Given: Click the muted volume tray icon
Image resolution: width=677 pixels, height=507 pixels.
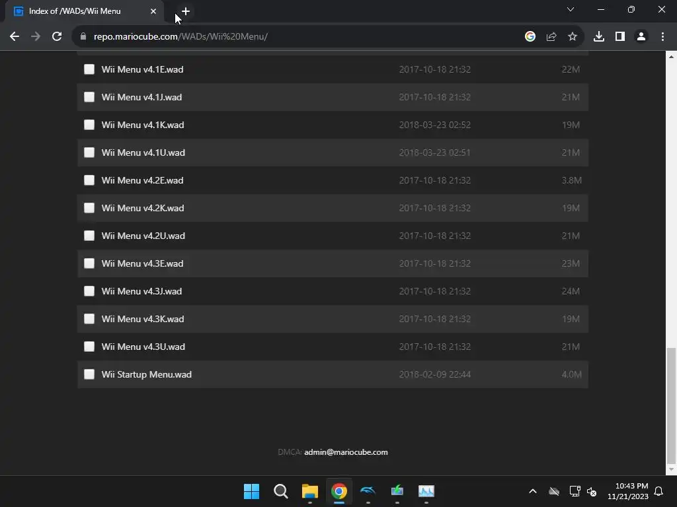Looking at the screenshot, I should [592, 491].
